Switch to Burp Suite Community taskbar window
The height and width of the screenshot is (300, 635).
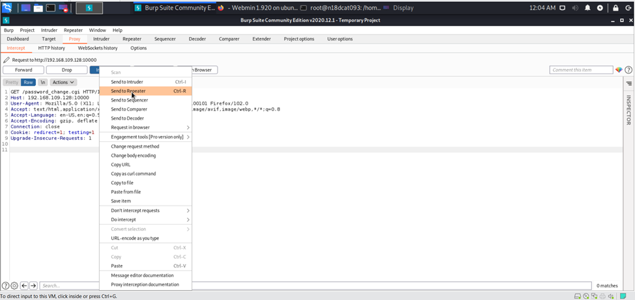tap(175, 8)
